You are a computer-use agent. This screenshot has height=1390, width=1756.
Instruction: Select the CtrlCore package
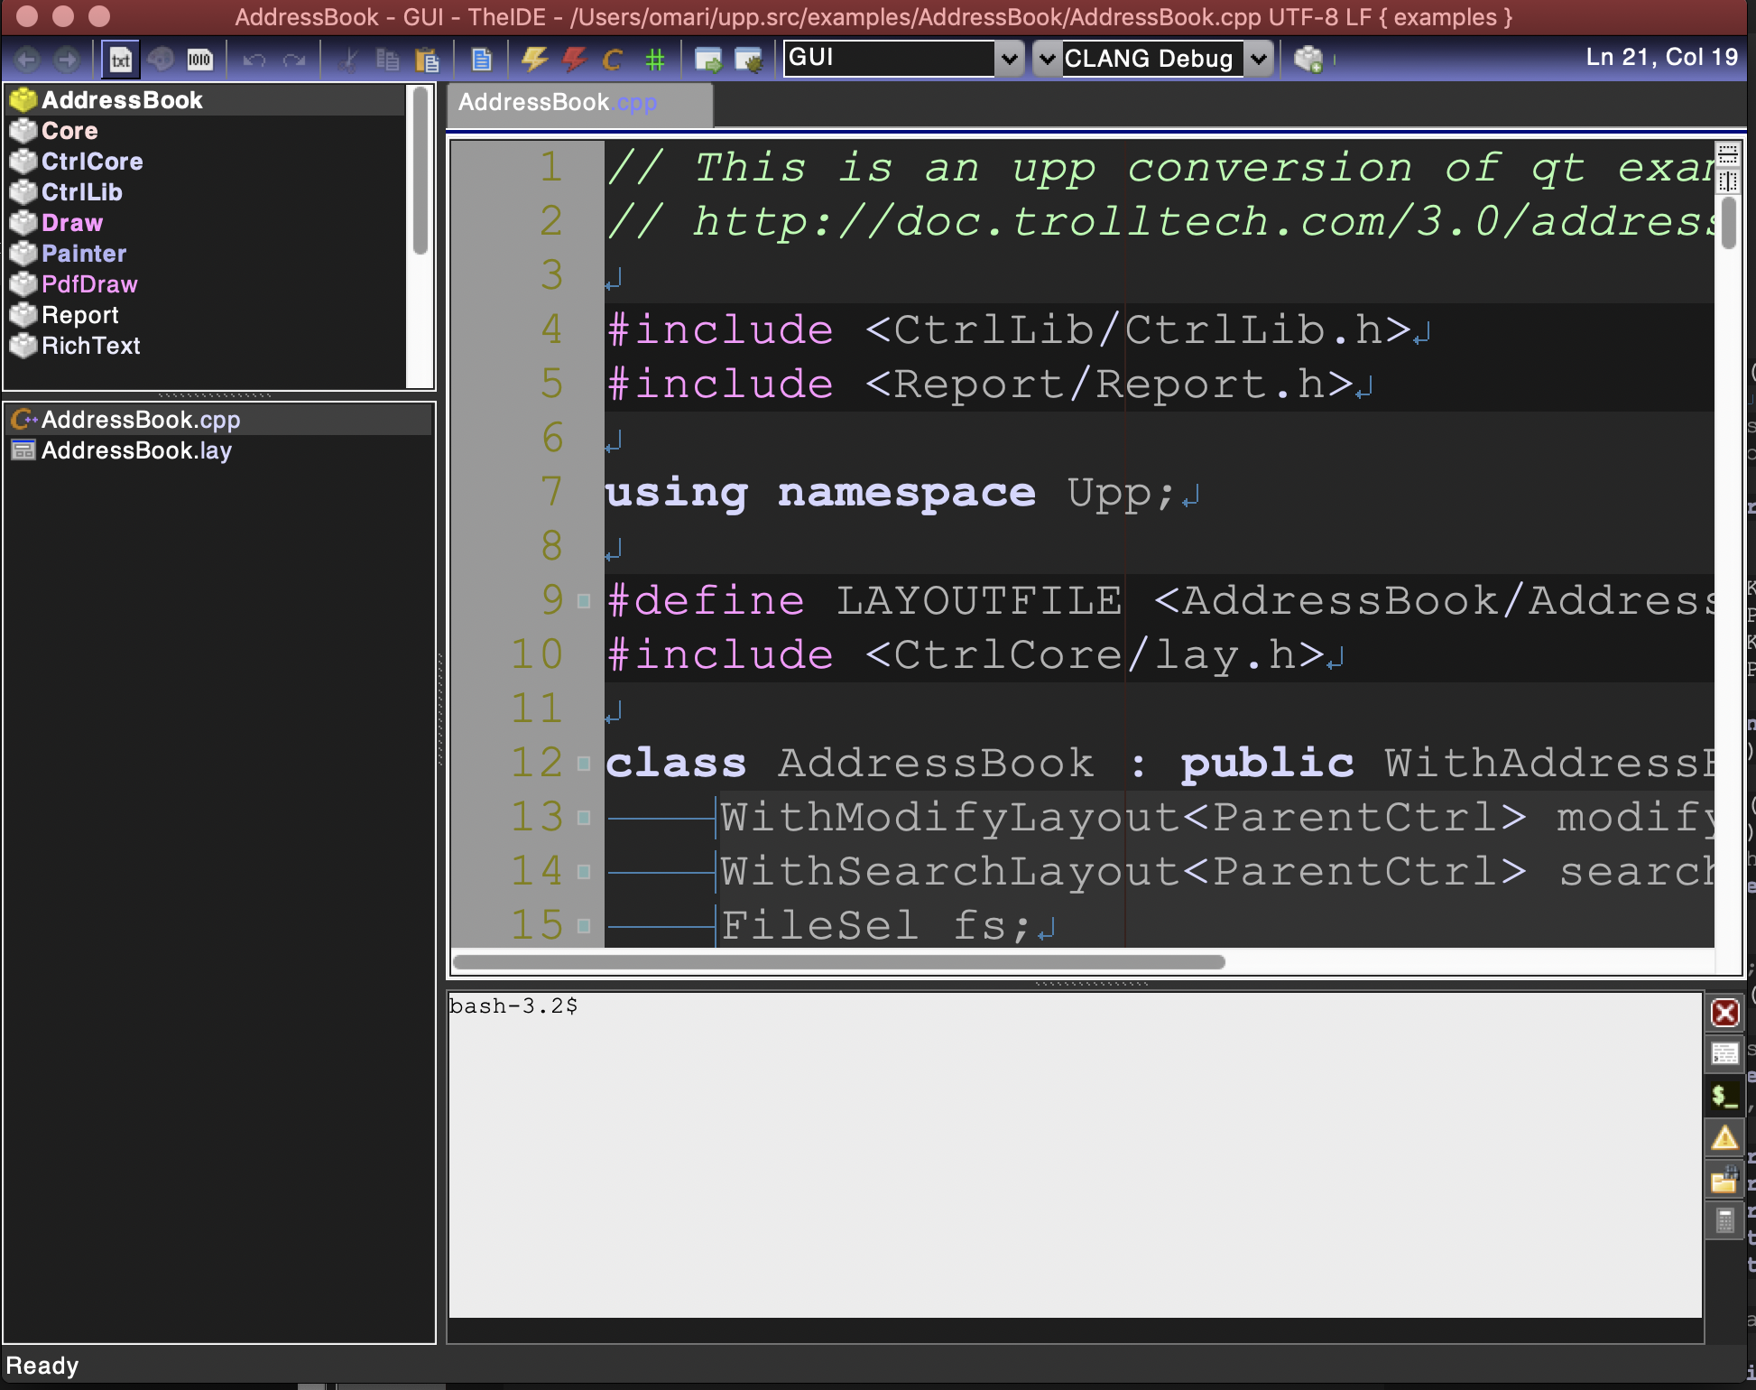pyautogui.click(x=91, y=162)
